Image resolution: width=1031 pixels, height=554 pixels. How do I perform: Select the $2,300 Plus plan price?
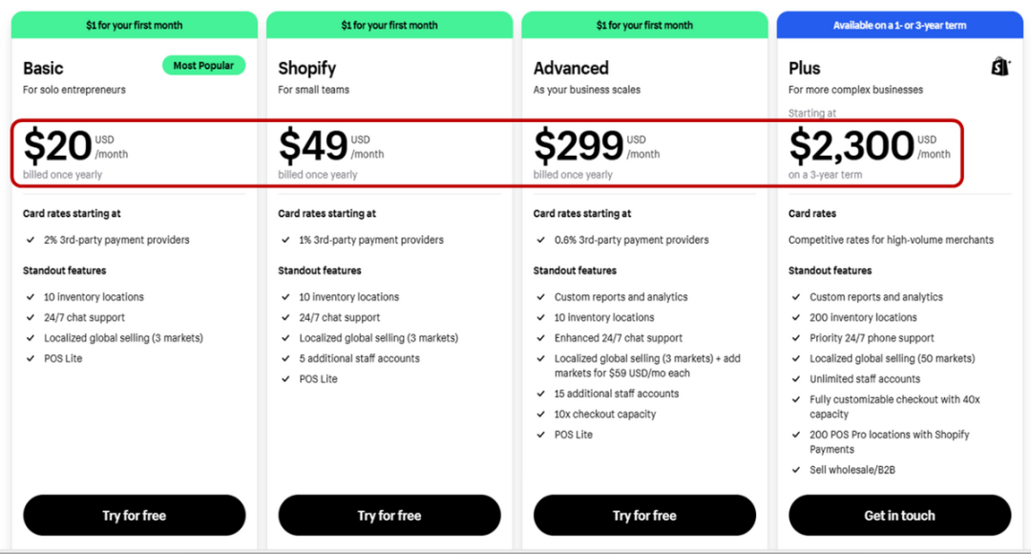tap(851, 146)
